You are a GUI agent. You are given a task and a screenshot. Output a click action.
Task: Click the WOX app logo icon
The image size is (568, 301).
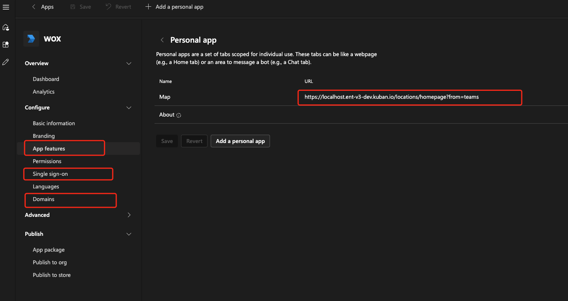[x=31, y=39]
